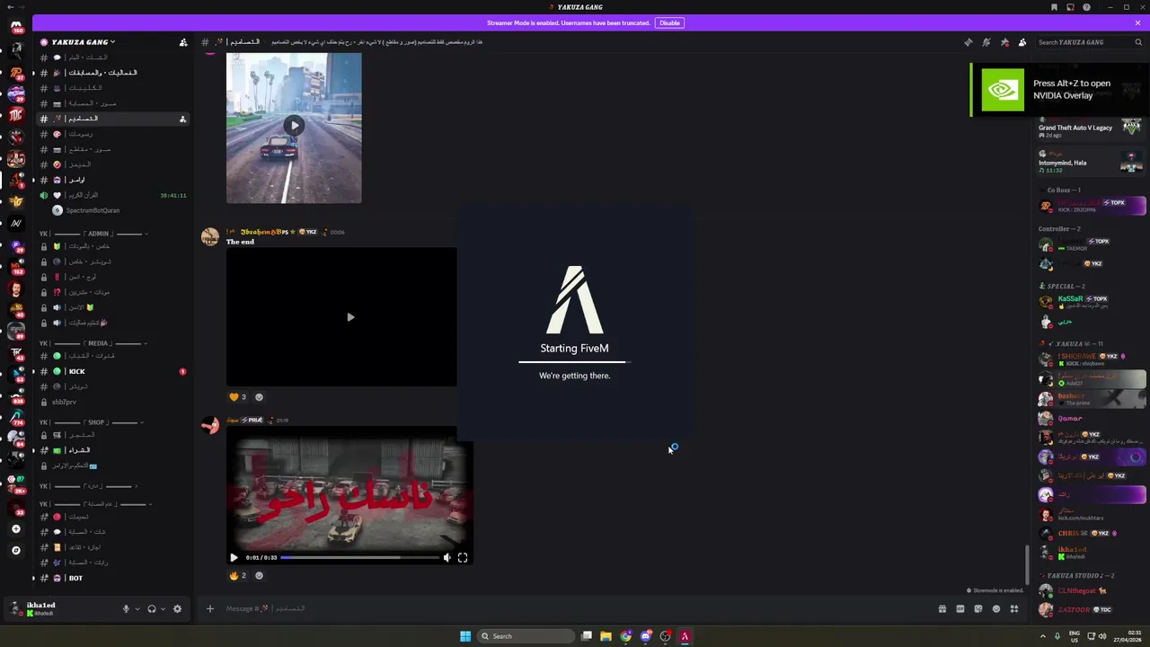Screen dimensions: 1150x647
Task: Play the top GTA car video
Action: [294, 126]
